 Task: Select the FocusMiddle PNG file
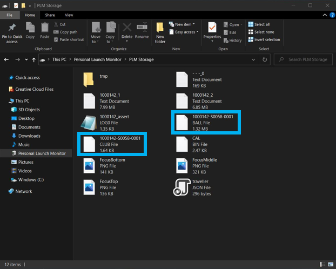coord(196,166)
